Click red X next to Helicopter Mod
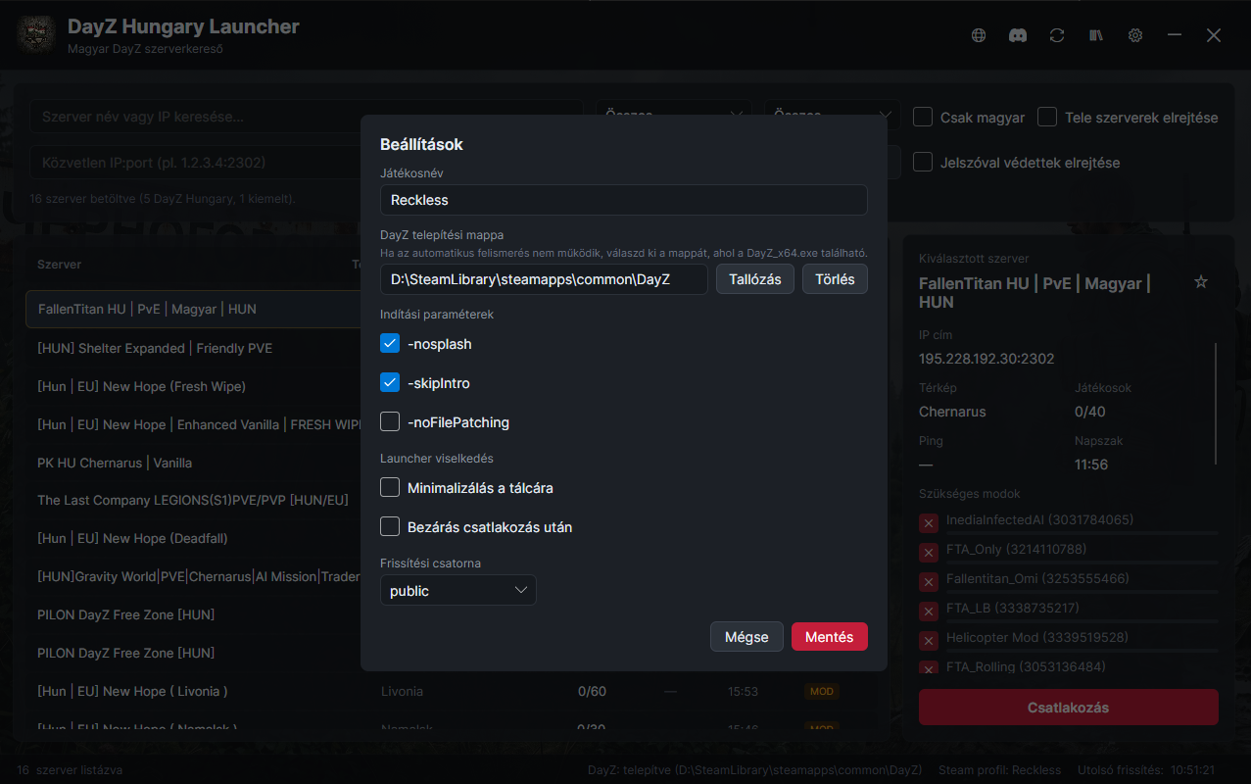 [928, 642]
